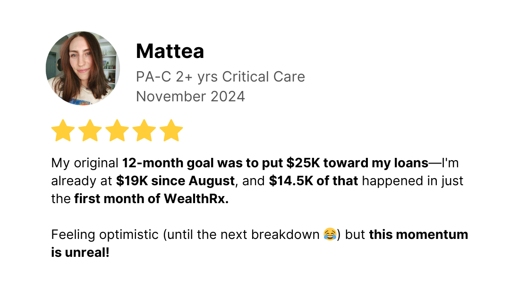Click the laughing-crying emoji in review
This screenshot has height=295, width=510.
tap(330, 234)
